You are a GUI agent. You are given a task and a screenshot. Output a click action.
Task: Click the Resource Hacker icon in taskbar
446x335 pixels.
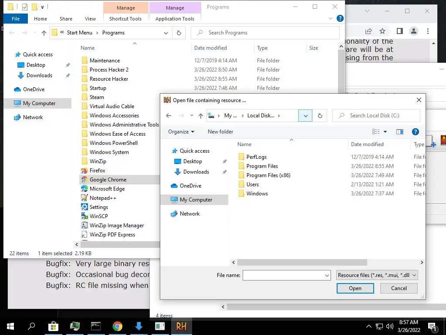click(182, 326)
